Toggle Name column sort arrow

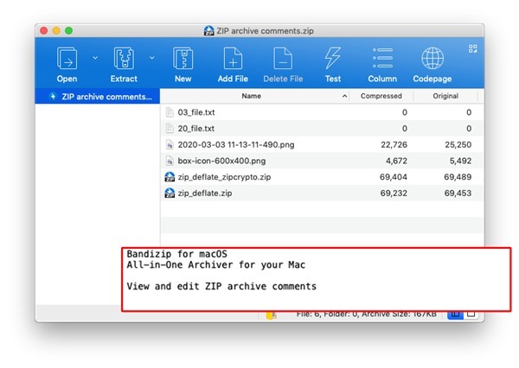pos(344,96)
